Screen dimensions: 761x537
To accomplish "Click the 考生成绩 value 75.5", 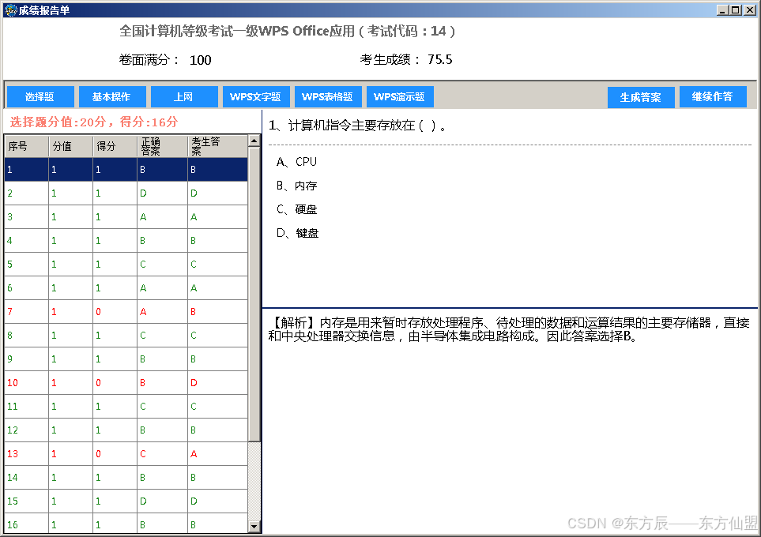I will point(439,60).
